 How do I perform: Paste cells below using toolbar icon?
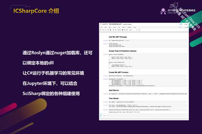(x=111, y=30)
